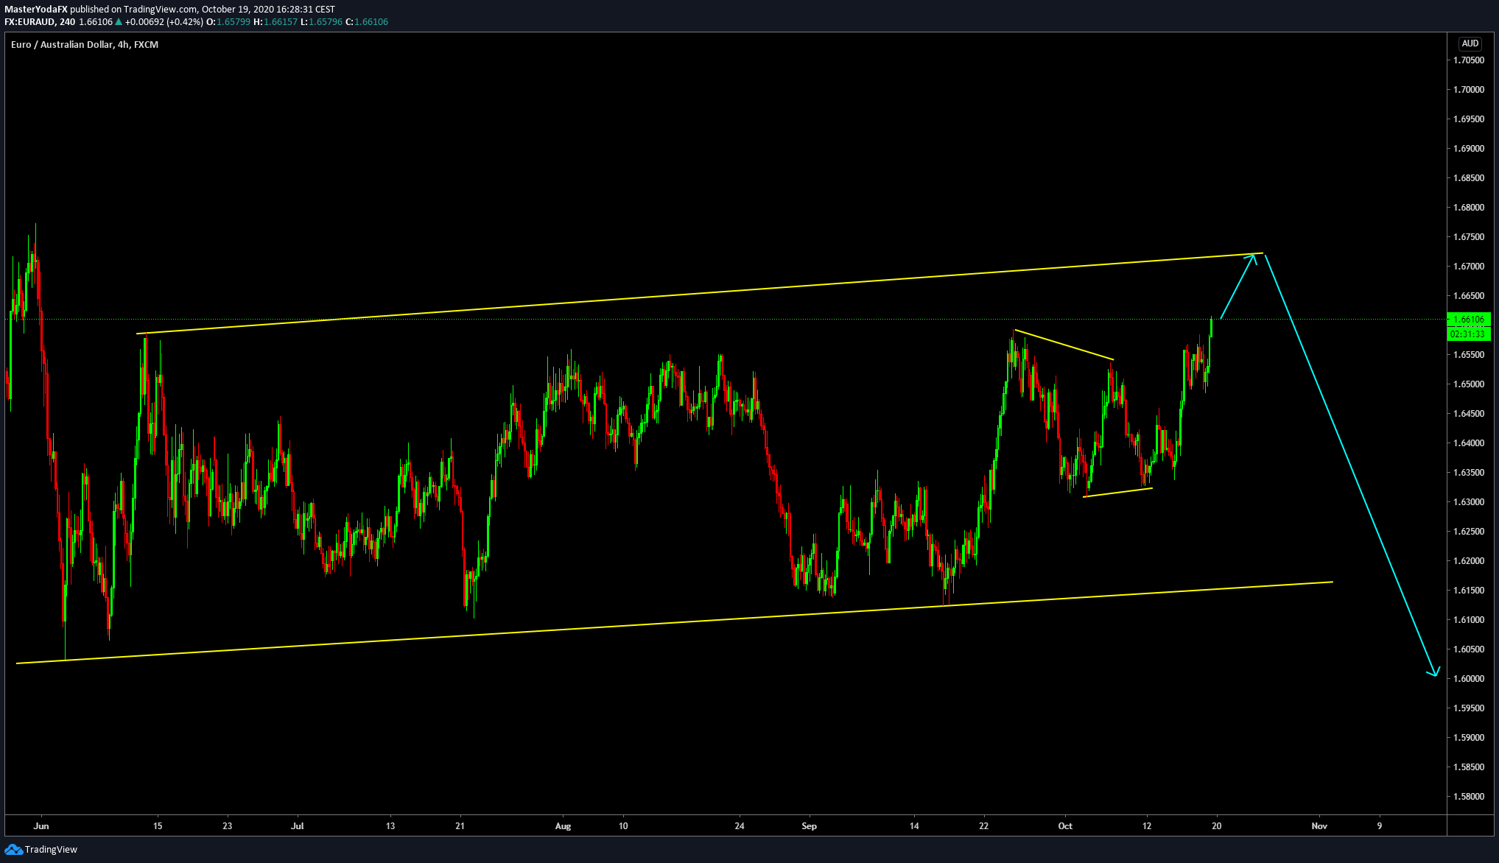Click the 12 date label after Oct
This screenshot has width=1499, height=863.
1147,826
